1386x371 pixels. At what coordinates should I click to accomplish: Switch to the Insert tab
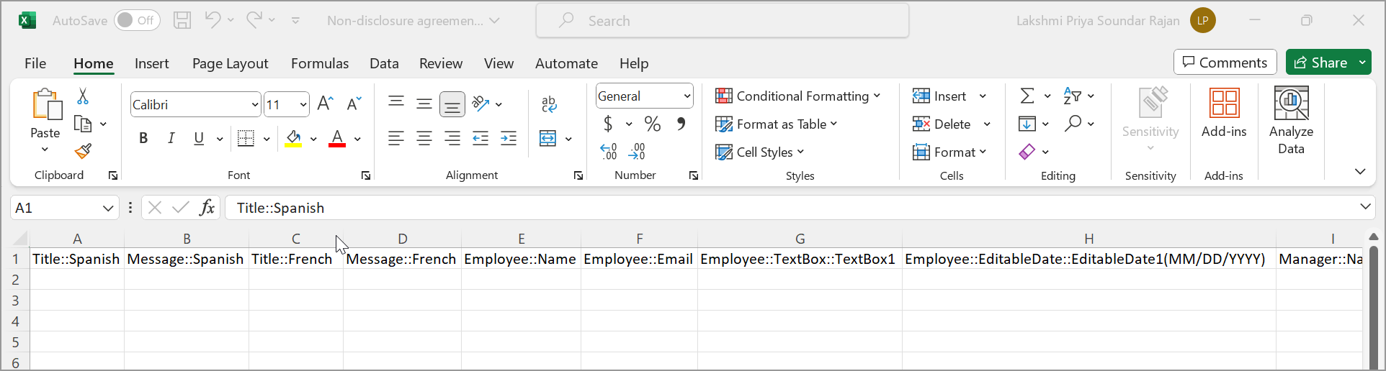(x=152, y=63)
